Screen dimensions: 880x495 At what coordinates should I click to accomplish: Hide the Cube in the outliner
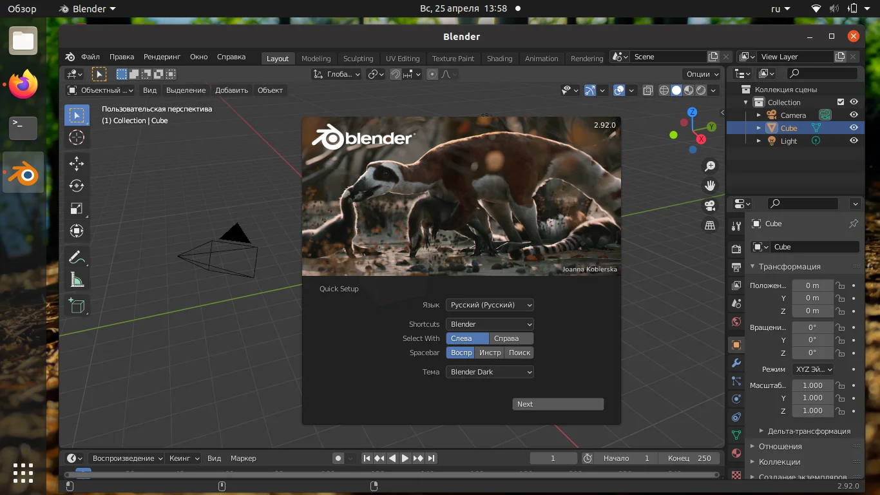pyautogui.click(x=854, y=128)
